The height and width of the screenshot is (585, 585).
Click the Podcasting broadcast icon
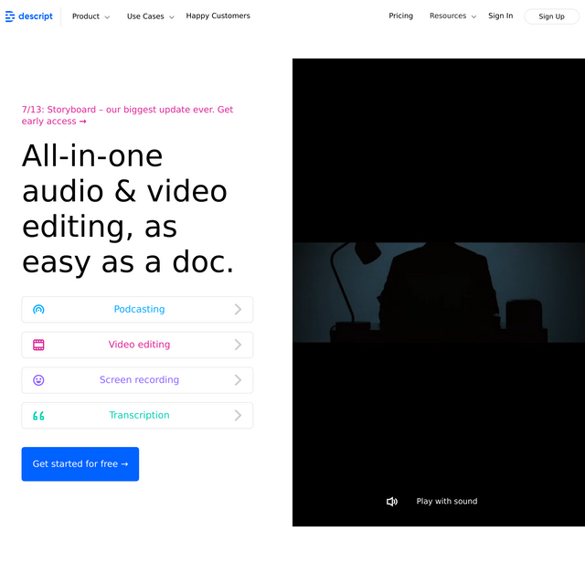38,309
